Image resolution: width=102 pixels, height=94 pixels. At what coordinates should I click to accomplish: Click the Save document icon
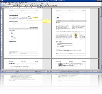coord(5,4)
